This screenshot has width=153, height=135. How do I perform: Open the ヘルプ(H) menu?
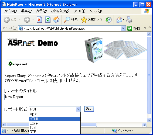pyautogui.click(x=96, y=11)
